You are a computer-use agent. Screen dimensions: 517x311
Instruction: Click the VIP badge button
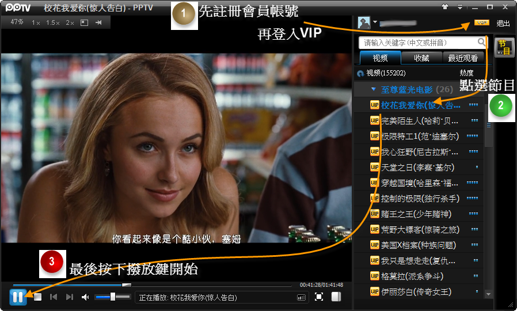[x=482, y=22]
